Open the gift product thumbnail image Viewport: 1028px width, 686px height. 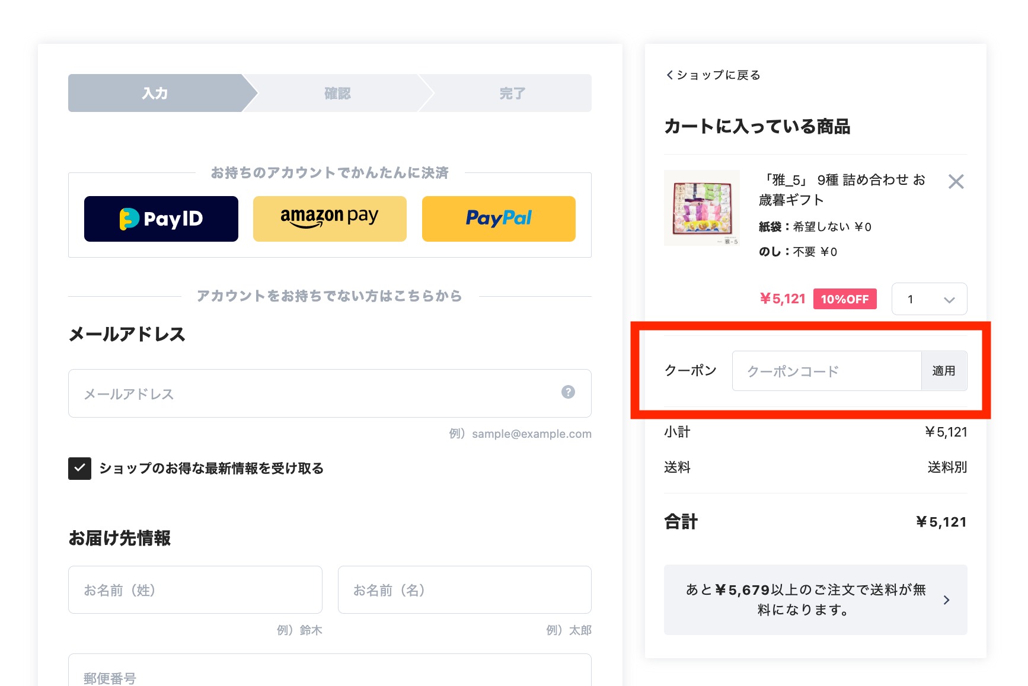coord(702,208)
